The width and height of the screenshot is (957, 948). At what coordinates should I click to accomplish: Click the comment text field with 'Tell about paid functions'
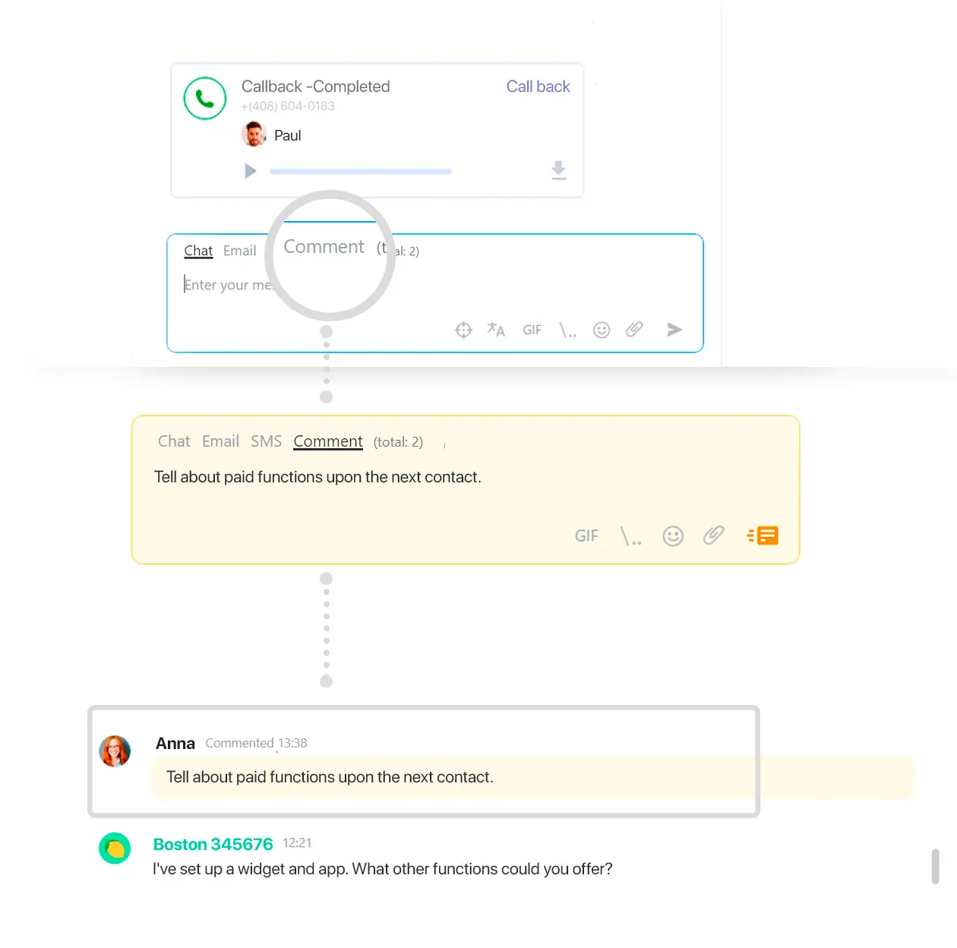pos(317,477)
